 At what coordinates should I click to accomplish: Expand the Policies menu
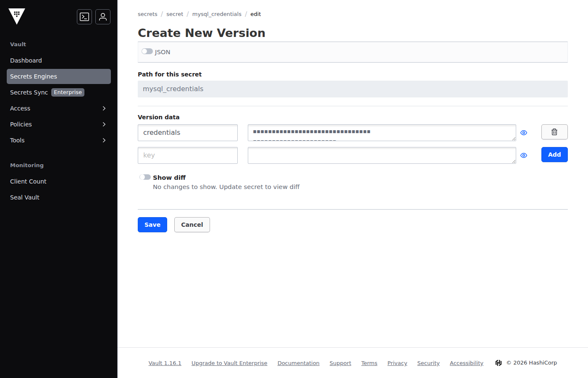(x=59, y=124)
